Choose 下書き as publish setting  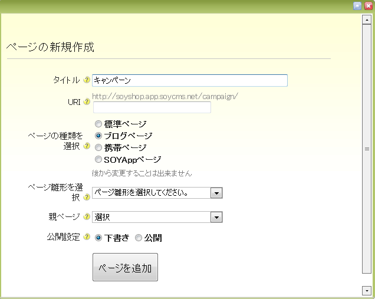tap(98, 238)
